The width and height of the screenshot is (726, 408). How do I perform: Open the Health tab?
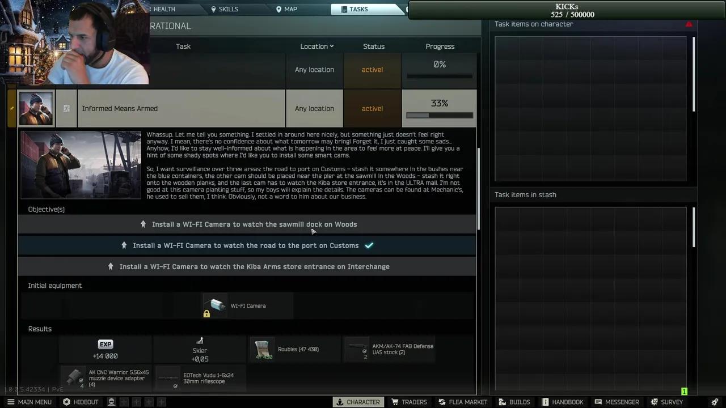click(x=164, y=9)
